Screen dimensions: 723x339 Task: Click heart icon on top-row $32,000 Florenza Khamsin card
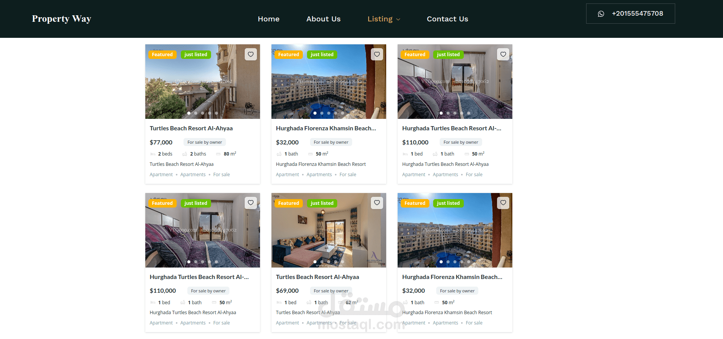click(x=377, y=54)
